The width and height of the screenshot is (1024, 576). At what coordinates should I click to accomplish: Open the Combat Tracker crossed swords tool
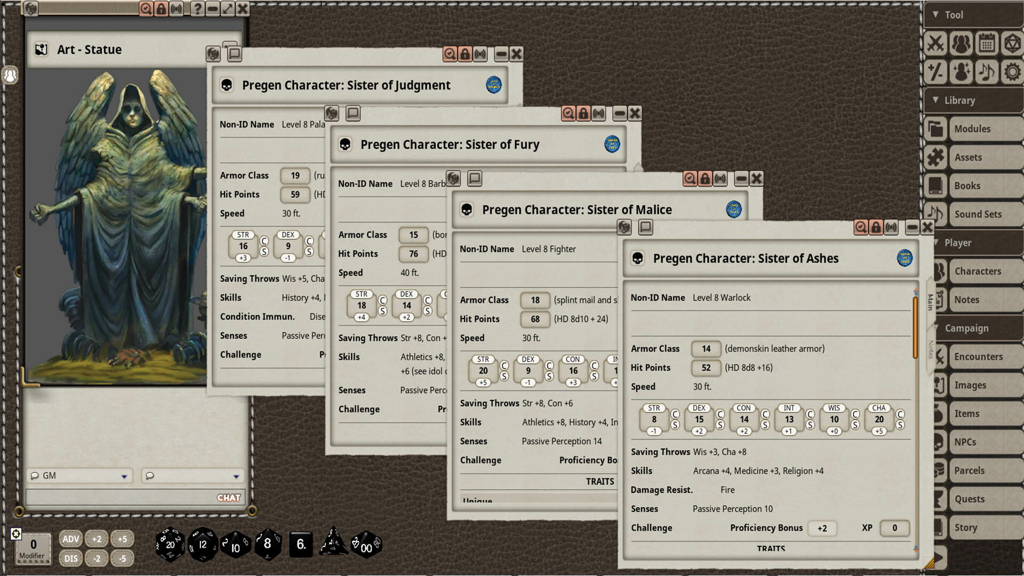(x=935, y=44)
